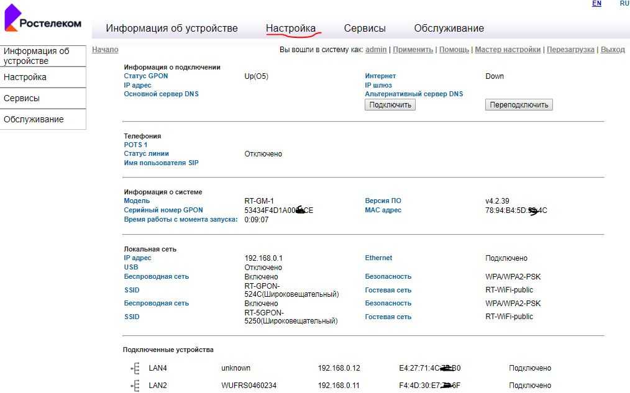
Task: Click the Перезагрузка link
Action: pos(570,50)
